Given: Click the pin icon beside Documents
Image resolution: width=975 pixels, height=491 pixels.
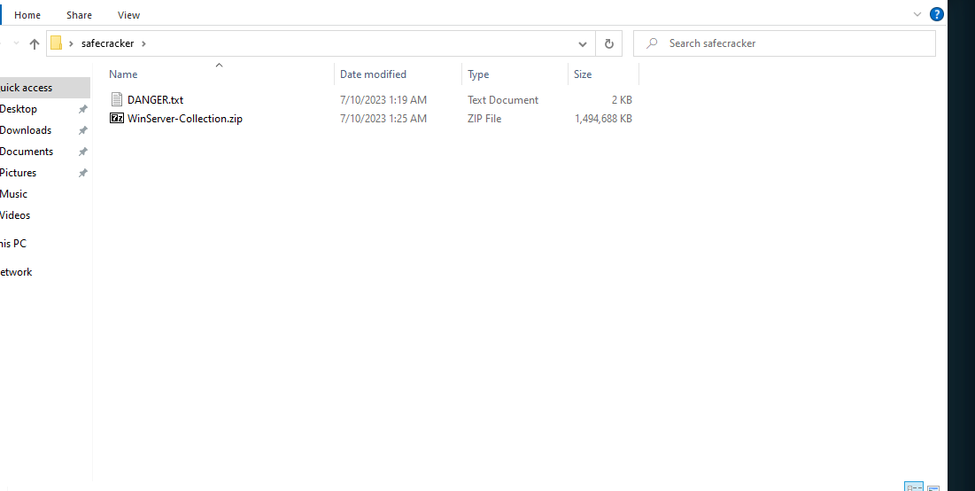Looking at the screenshot, I should 82,152.
